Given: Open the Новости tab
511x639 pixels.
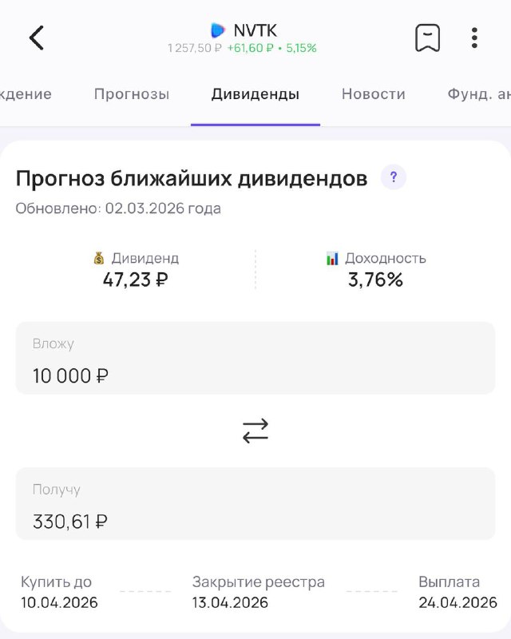Looking at the screenshot, I should click(374, 94).
